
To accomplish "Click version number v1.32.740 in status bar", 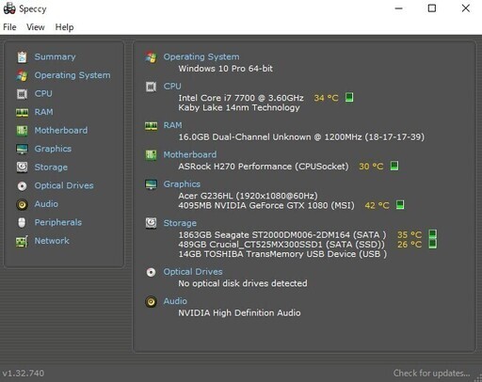I will [24, 374].
